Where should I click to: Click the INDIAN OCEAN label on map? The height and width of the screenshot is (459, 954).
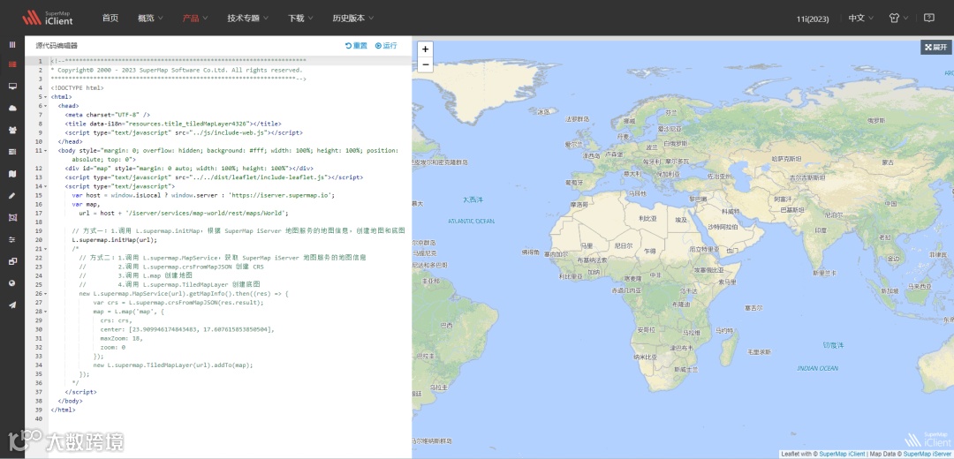click(818, 368)
